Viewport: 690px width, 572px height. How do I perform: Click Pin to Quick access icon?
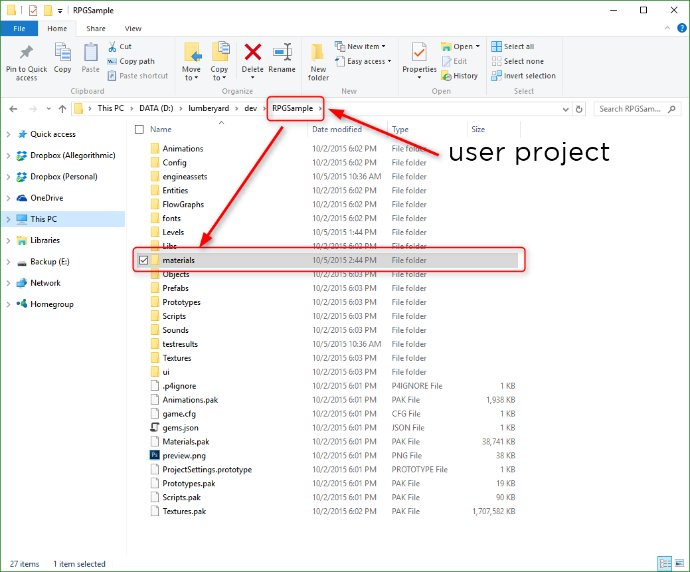[x=27, y=52]
